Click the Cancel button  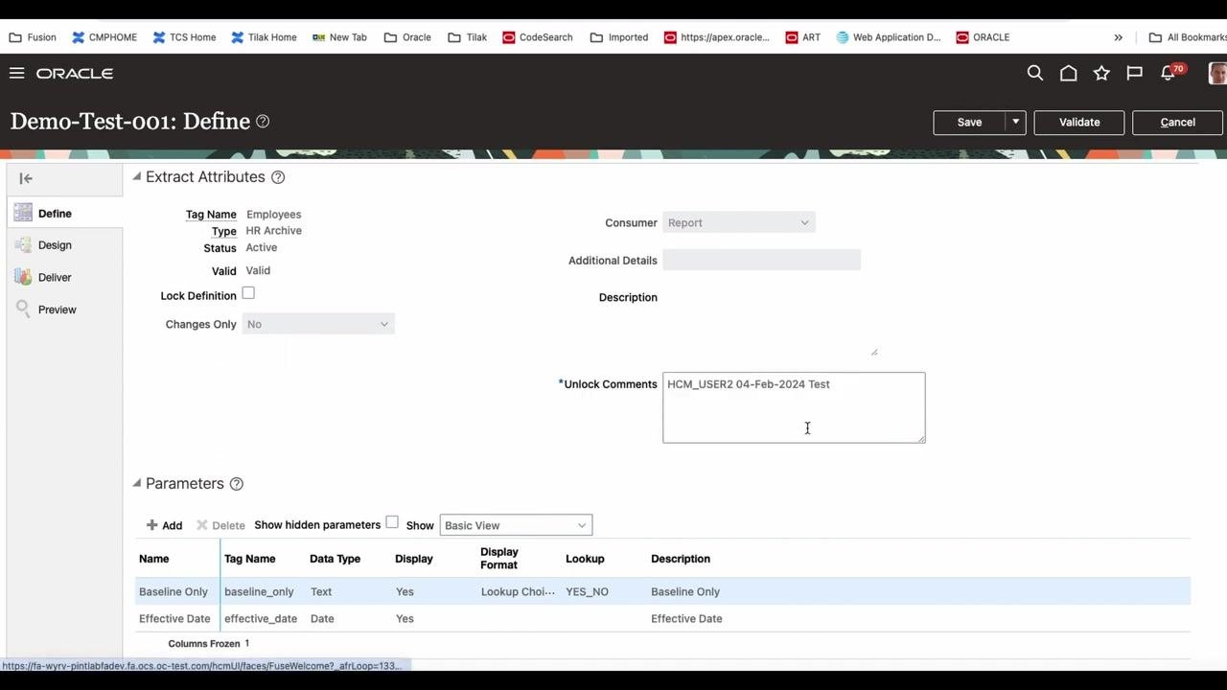1177,122
